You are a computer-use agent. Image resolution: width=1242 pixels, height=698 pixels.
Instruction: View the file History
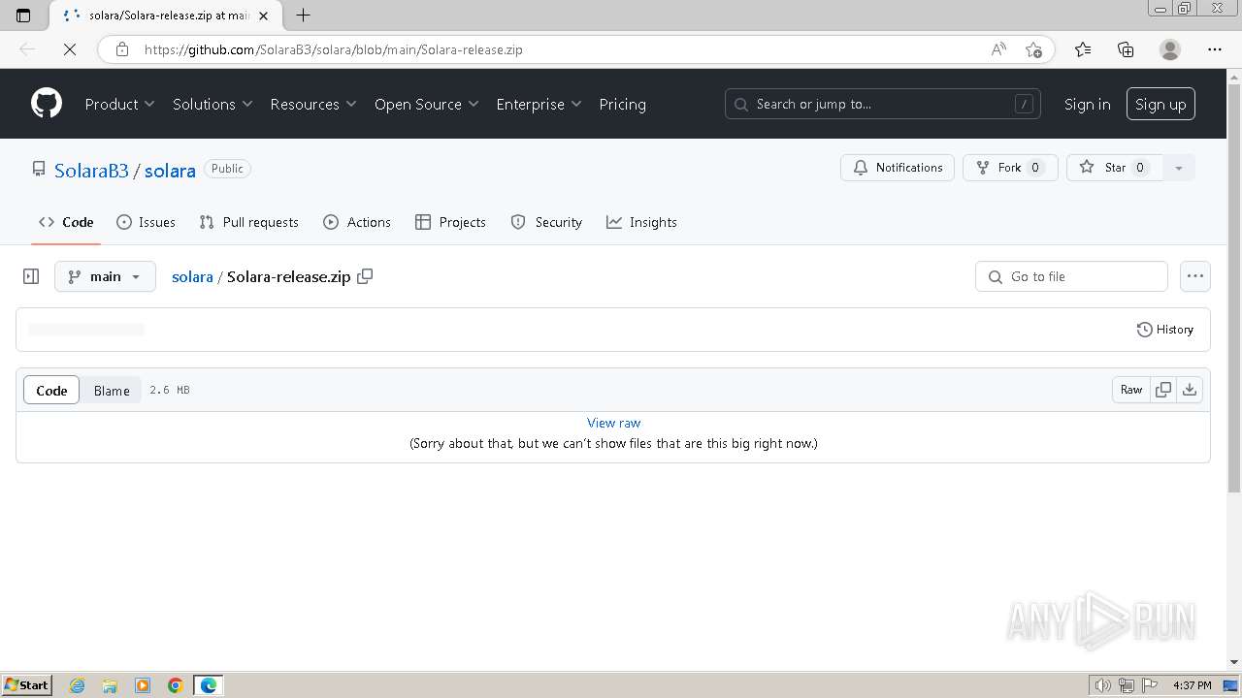pos(1165,330)
